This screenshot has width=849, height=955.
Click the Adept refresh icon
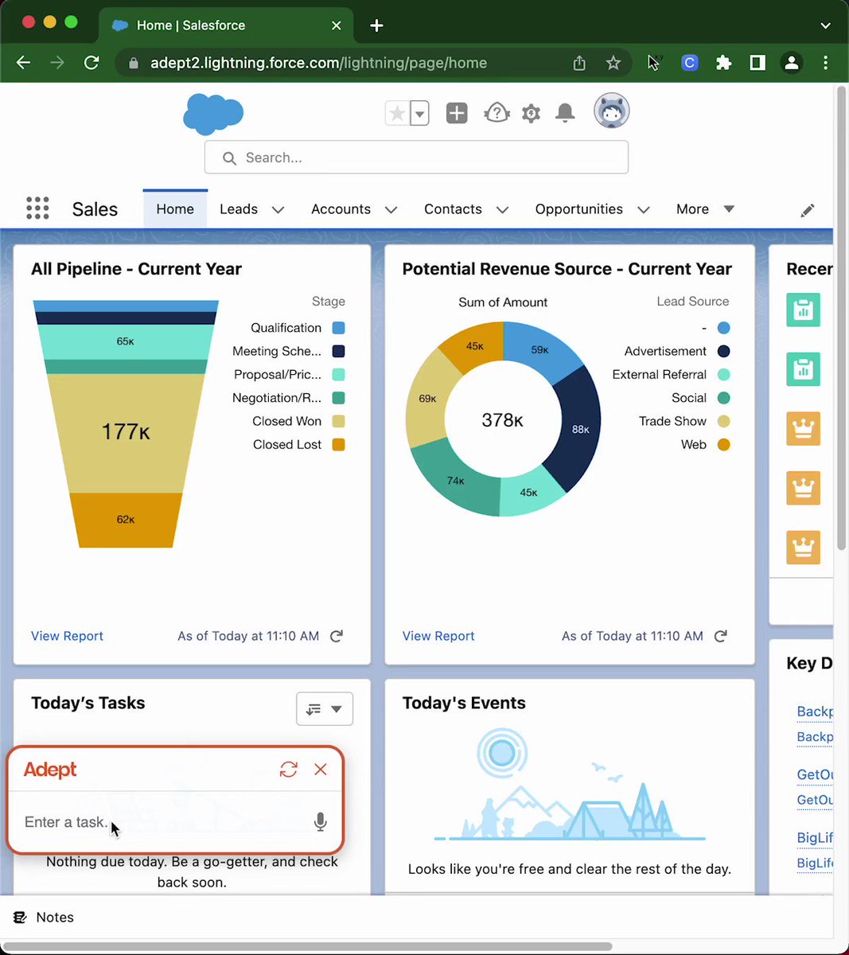288,770
